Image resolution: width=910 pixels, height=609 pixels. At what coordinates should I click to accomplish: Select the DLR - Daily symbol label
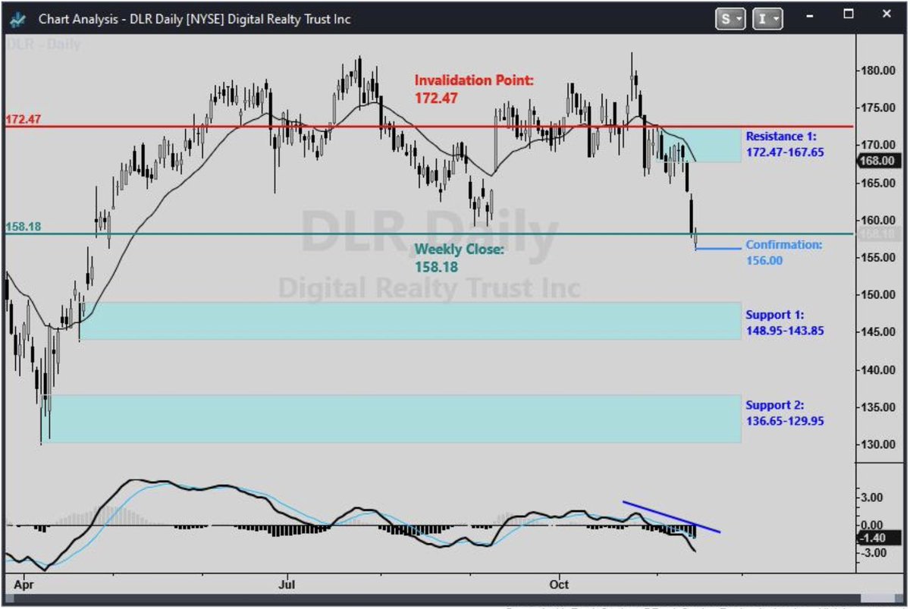pos(44,45)
